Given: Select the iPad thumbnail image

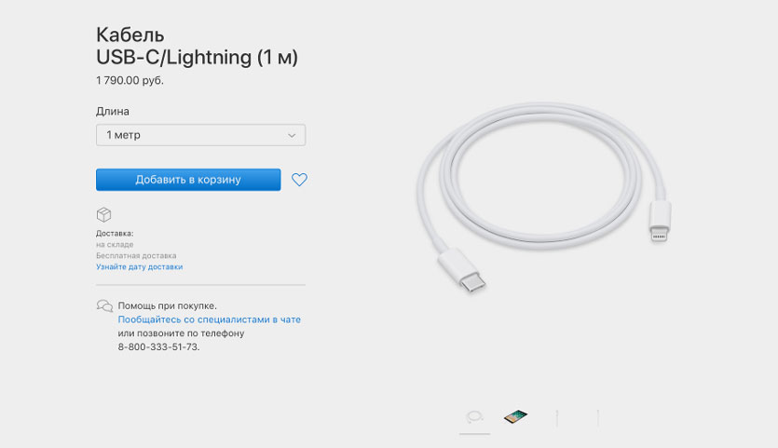Looking at the screenshot, I should [x=515, y=416].
